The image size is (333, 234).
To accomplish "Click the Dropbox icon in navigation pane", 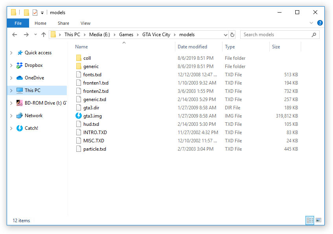I will click(x=20, y=65).
